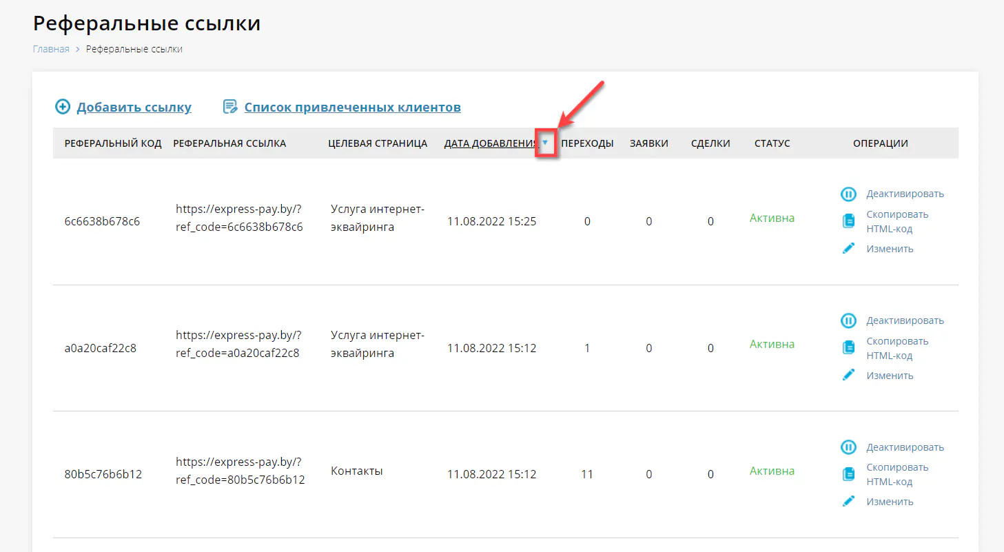The width and height of the screenshot is (1004, 552).
Task: Go to Главная in the breadcrumb
Action: 51,49
